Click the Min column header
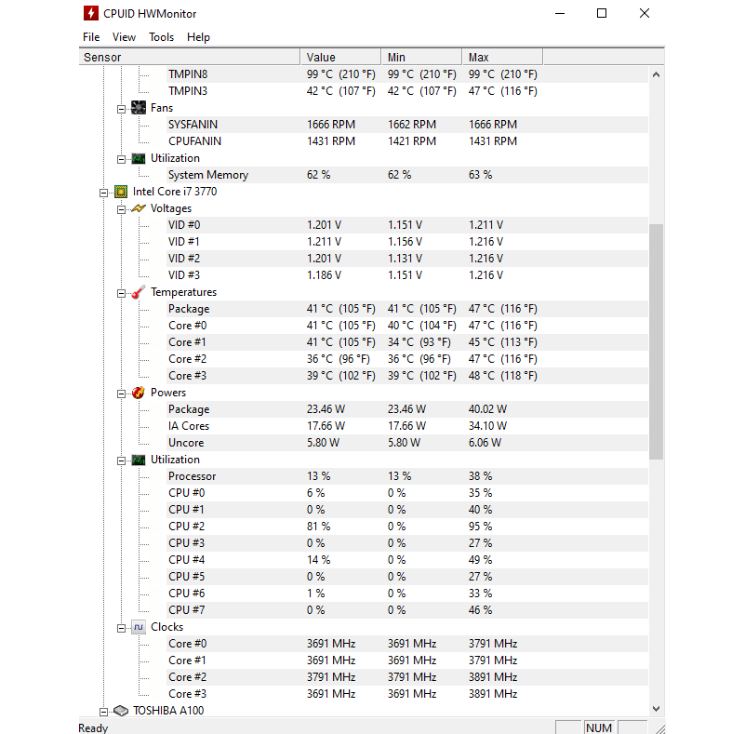 tap(421, 57)
